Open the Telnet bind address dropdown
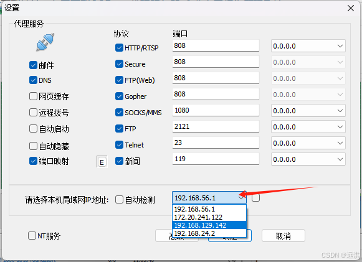This screenshot has width=362, height=262. click(x=308, y=143)
